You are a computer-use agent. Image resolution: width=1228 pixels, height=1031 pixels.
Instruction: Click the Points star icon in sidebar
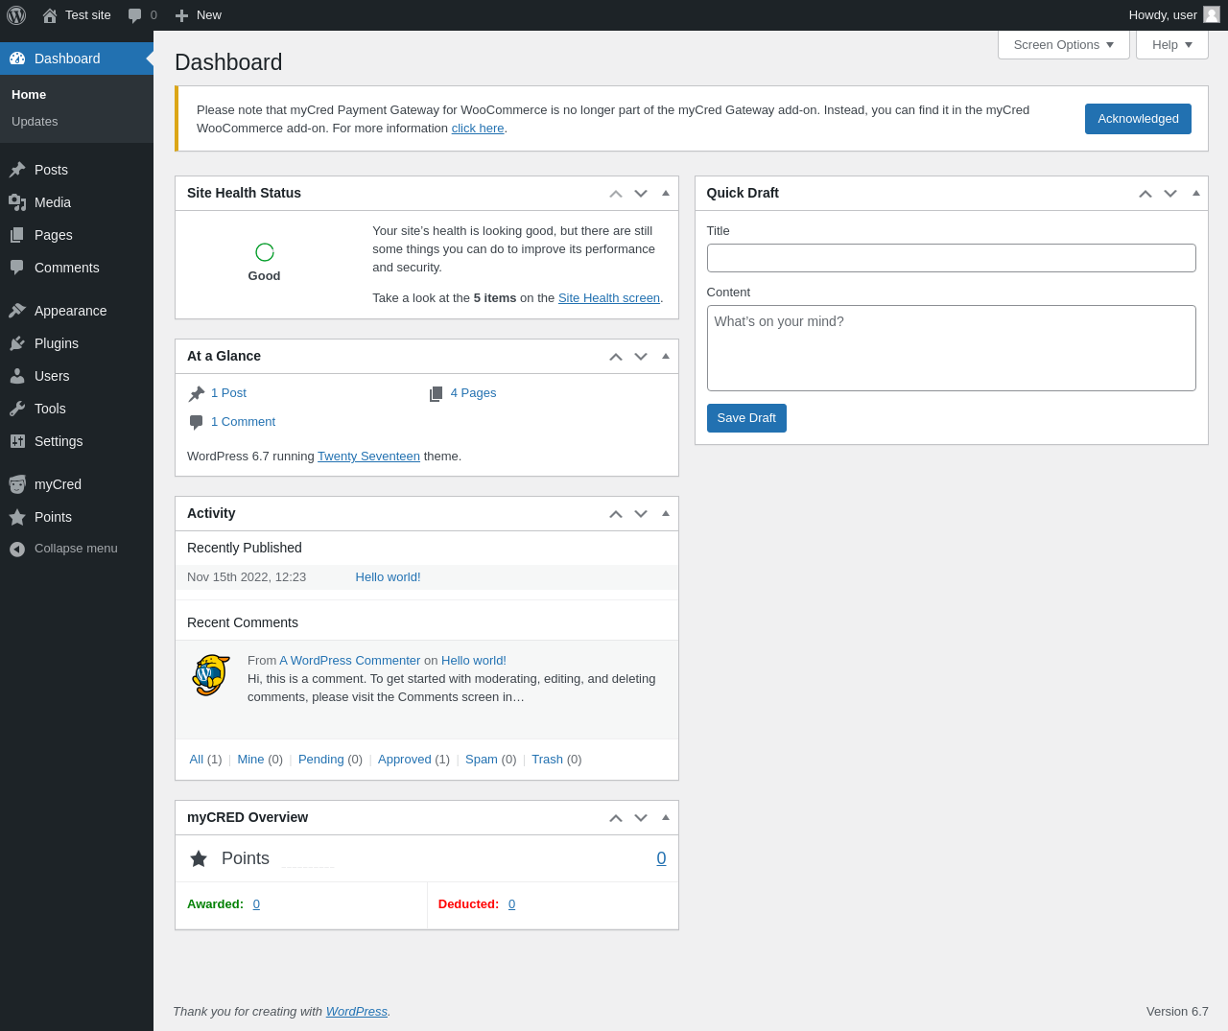(17, 517)
